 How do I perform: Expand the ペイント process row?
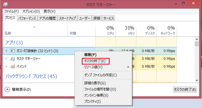point(6,67)
